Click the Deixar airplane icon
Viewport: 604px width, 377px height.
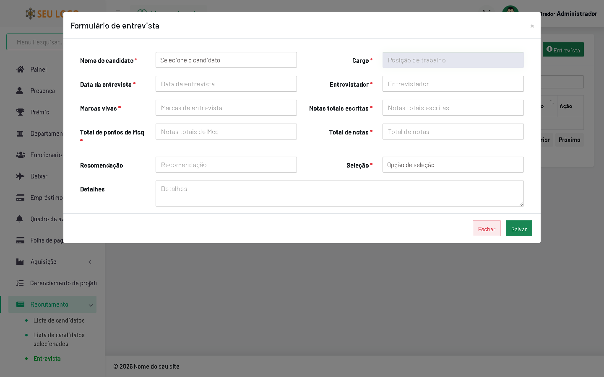[20, 176]
